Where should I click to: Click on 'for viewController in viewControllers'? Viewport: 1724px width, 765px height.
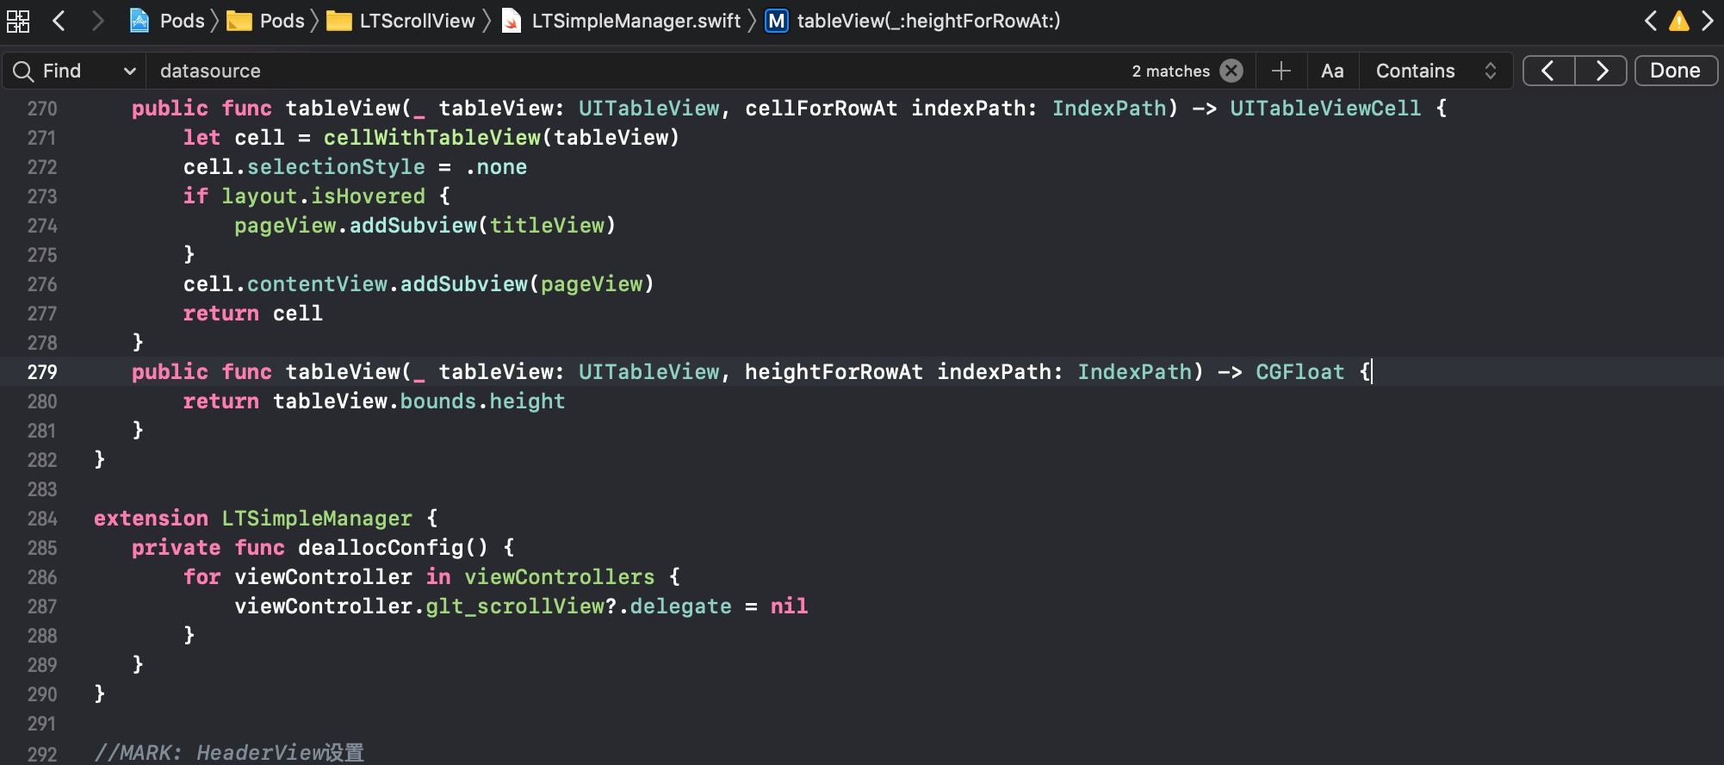[x=419, y=577]
